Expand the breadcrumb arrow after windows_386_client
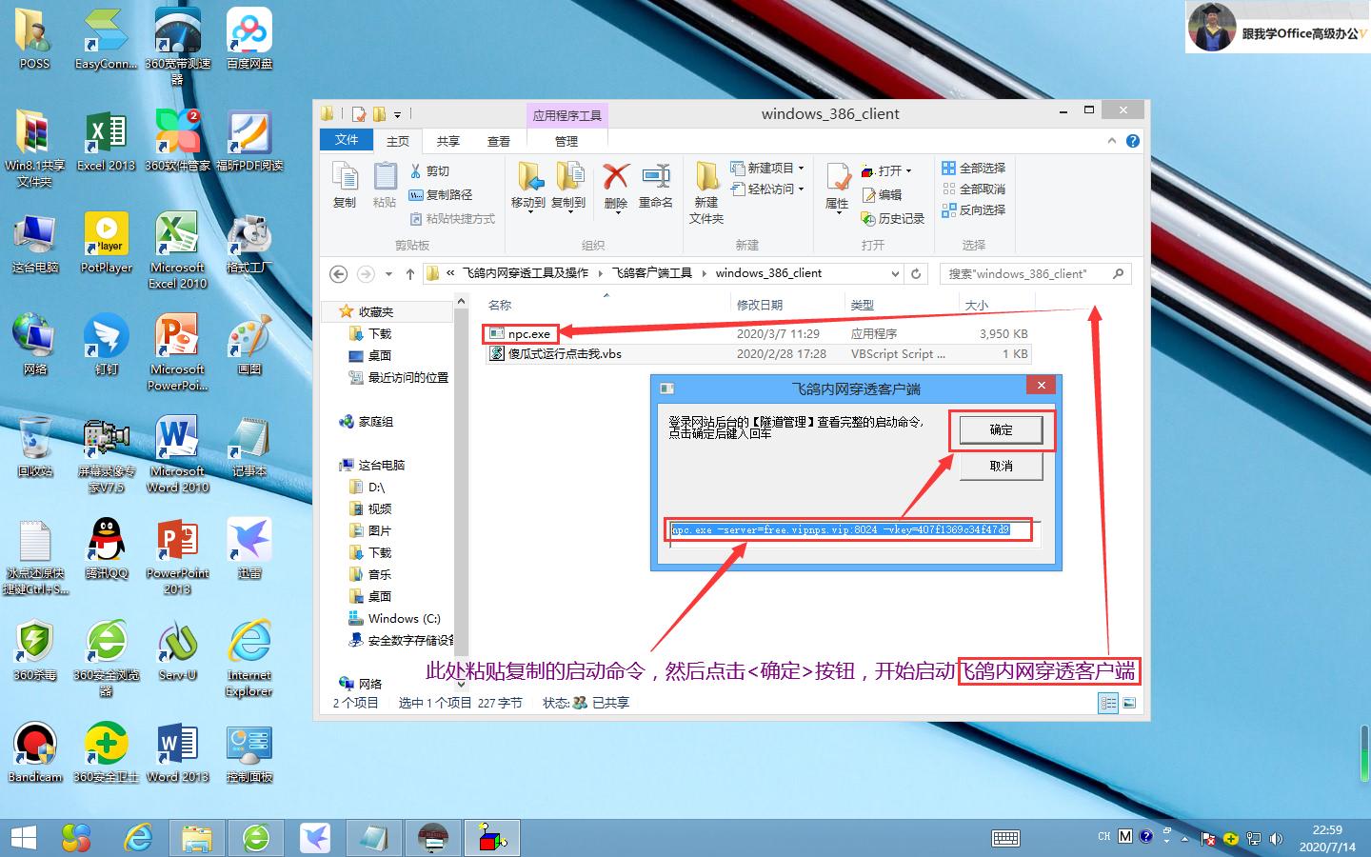 (x=895, y=273)
